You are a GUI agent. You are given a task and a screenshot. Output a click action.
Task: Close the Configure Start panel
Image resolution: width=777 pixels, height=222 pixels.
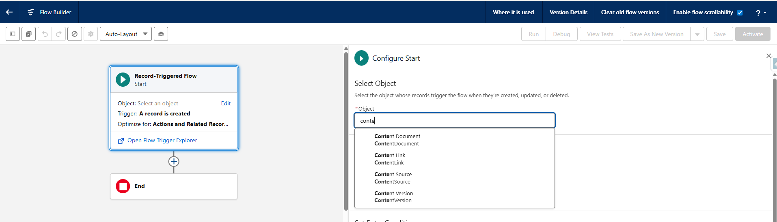(x=768, y=56)
